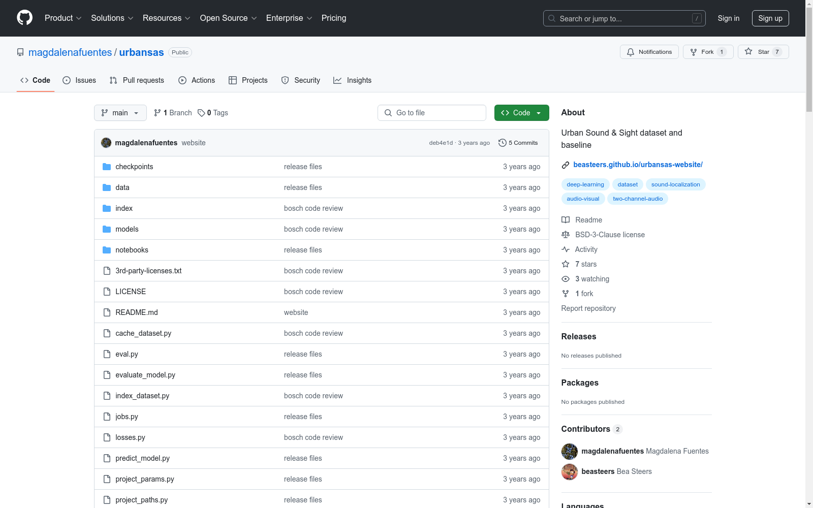Open the losses.py file
Screen dimensions: 813x508
(130, 437)
